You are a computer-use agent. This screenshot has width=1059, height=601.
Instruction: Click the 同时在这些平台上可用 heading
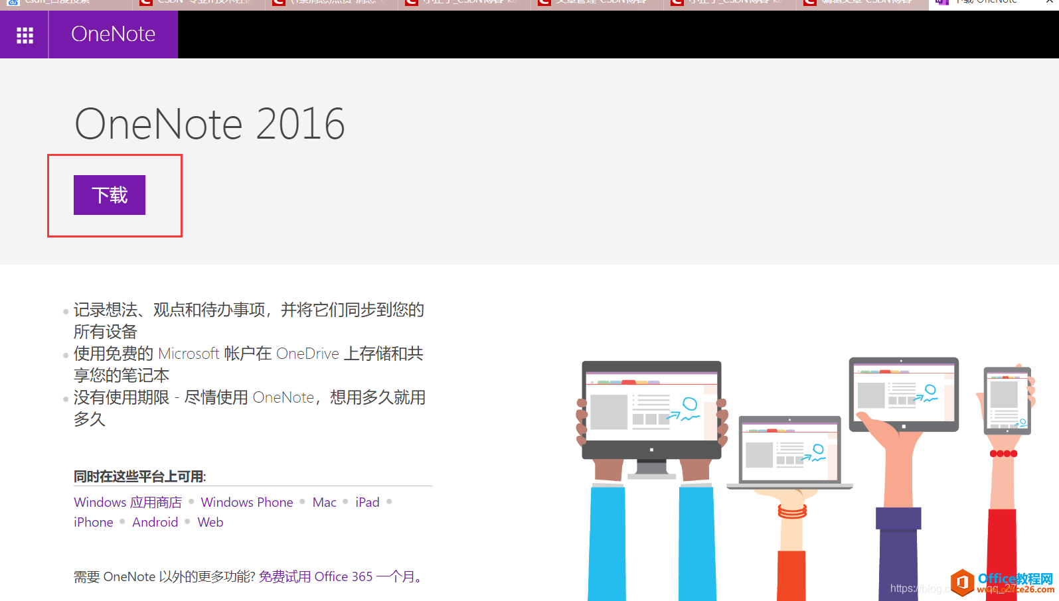tap(140, 476)
